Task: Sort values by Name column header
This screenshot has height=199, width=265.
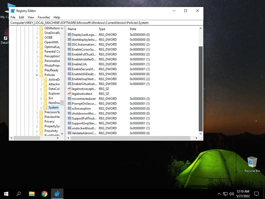Action: click(82, 29)
